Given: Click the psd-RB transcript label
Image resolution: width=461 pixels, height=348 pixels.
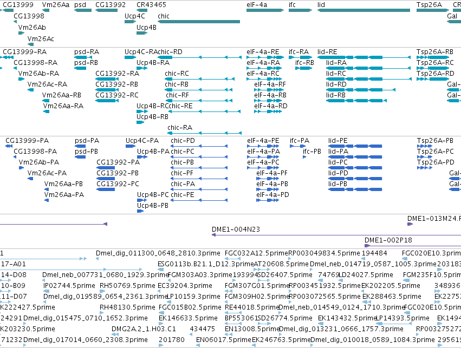Looking at the screenshot, I should [86, 63].
